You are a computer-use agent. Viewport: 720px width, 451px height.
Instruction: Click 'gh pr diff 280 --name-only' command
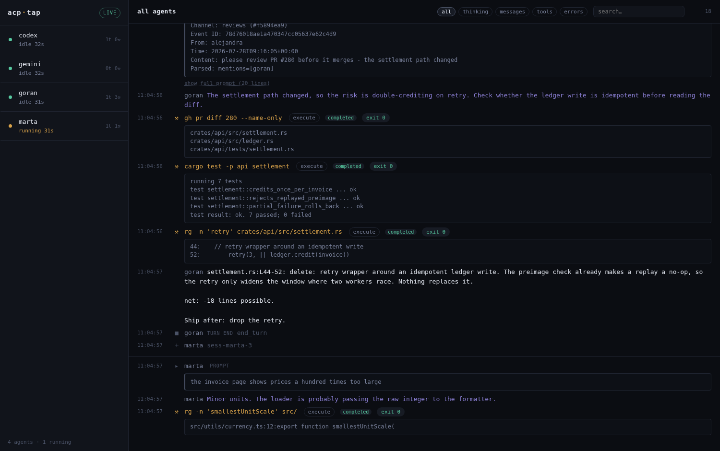coord(233,118)
